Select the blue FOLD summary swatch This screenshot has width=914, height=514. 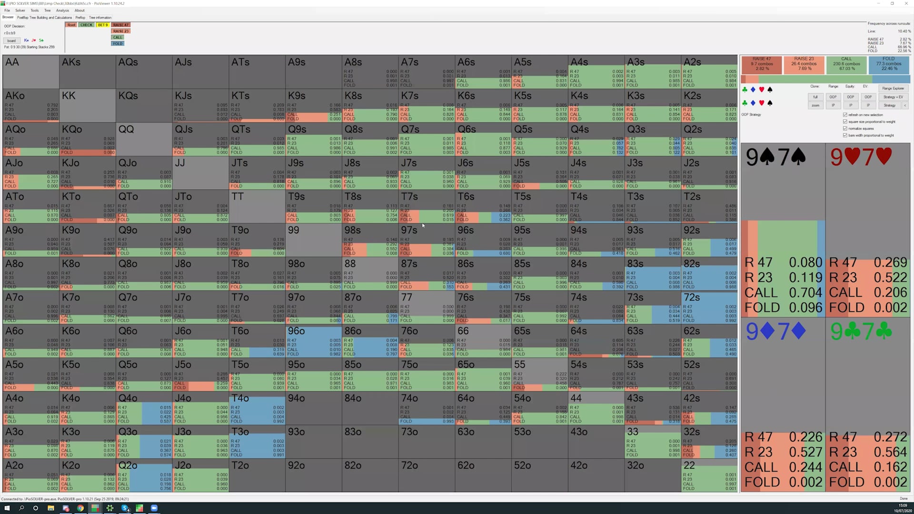889,65
